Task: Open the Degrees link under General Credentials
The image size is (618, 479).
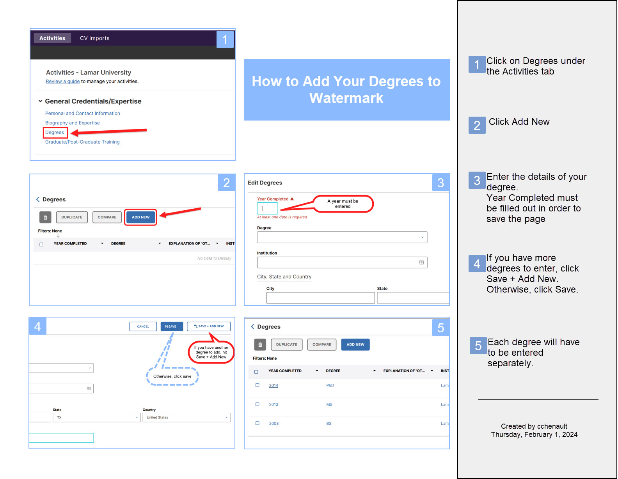Action: (55, 133)
